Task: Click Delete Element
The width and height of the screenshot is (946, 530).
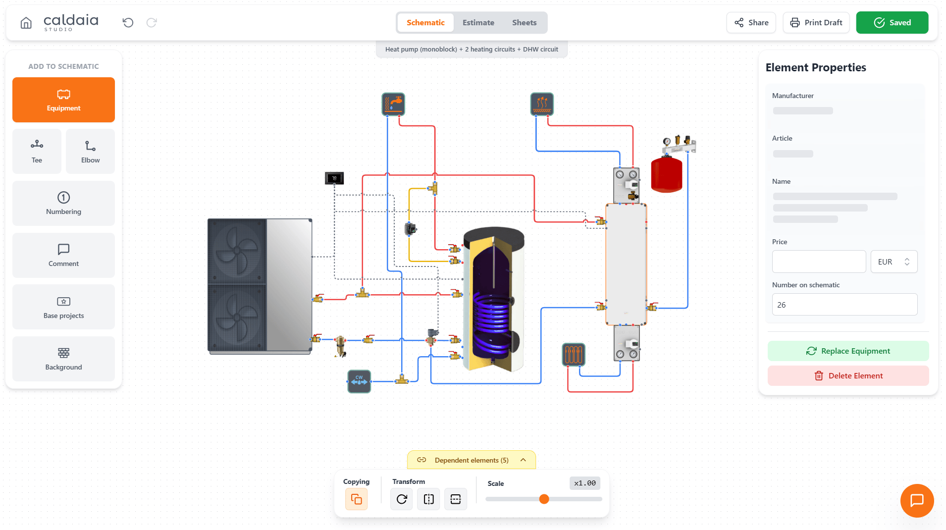Action: coord(848,375)
